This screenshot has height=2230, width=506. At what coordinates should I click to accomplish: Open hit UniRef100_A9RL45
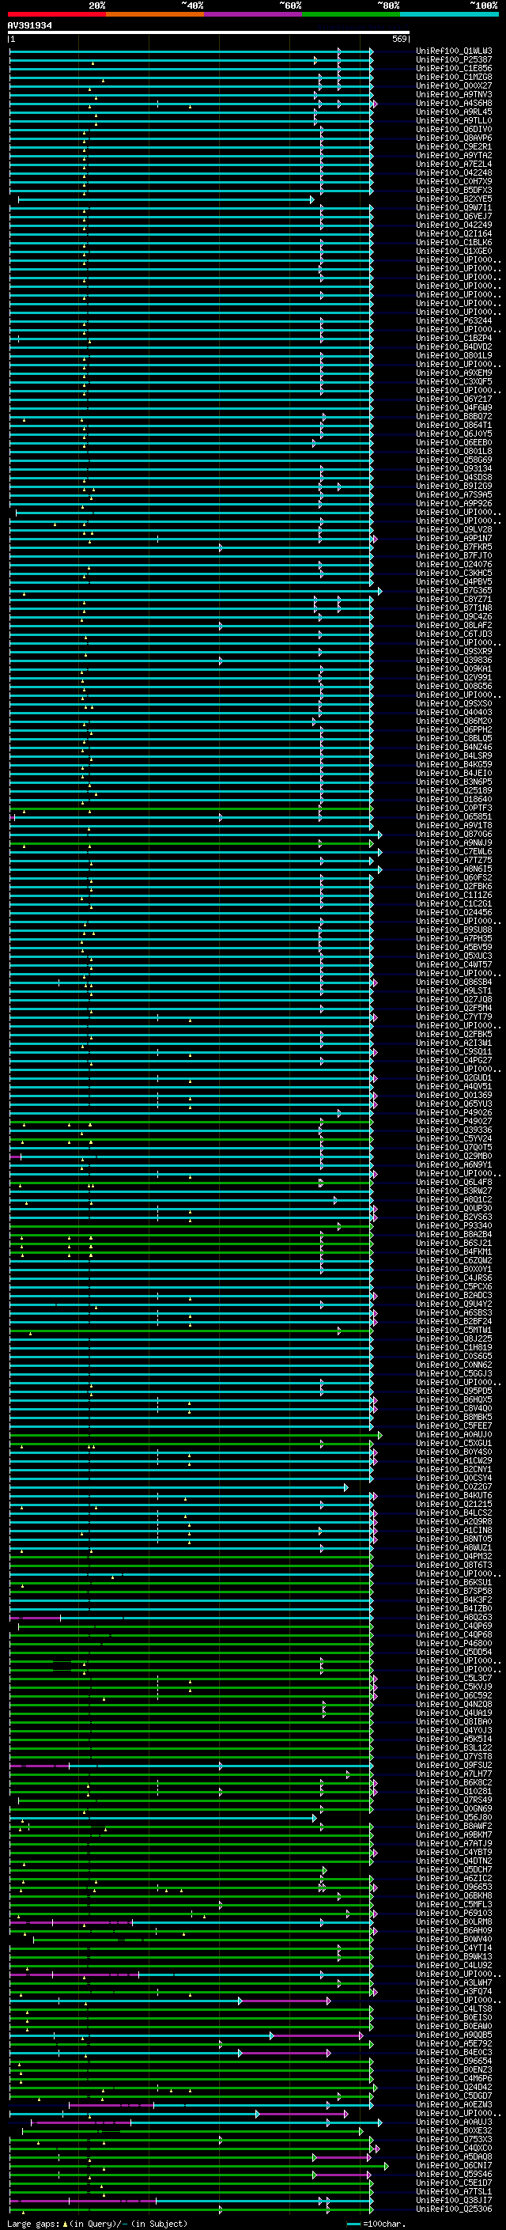coord(454,112)
